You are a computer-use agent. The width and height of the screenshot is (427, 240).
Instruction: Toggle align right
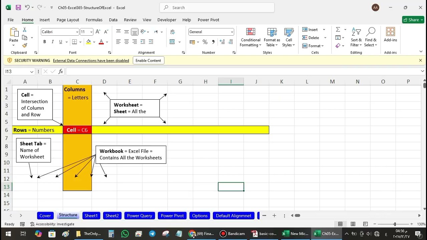[134, 42]
